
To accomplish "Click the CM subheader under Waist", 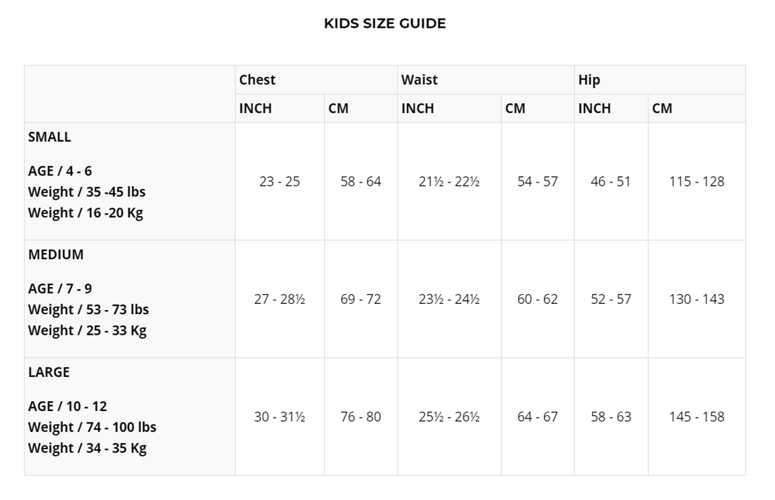I will click(515, 108).
